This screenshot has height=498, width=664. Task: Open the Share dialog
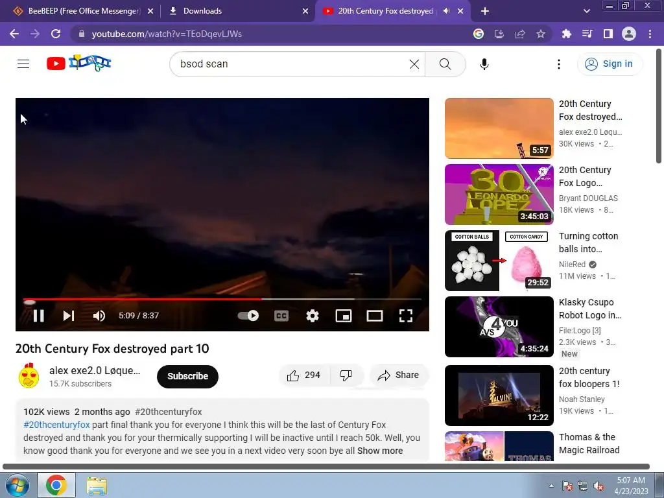coord(399,375)
